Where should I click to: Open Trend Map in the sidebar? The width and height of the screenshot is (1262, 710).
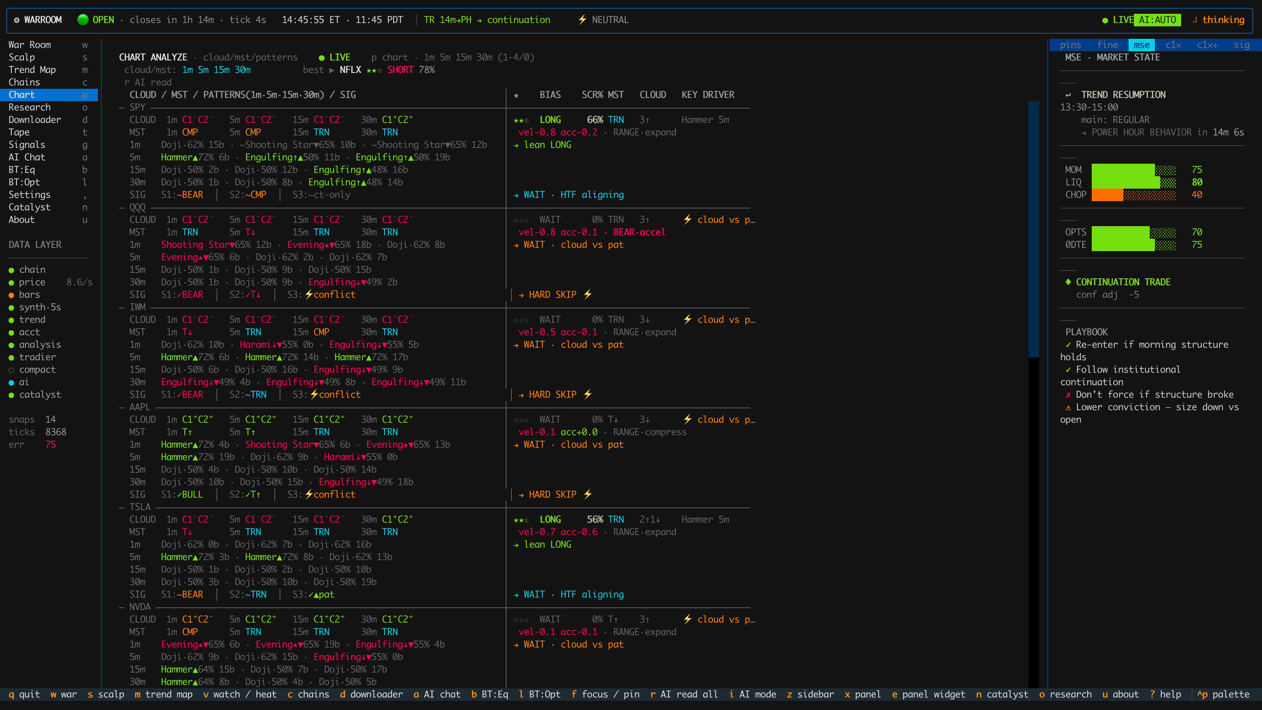[x=49, y=70]
